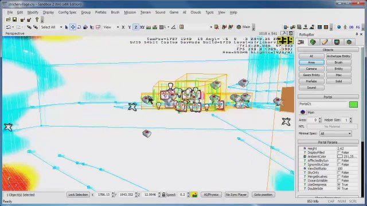
Task: Click the link objects chain icon
Action: pos(29,27)
